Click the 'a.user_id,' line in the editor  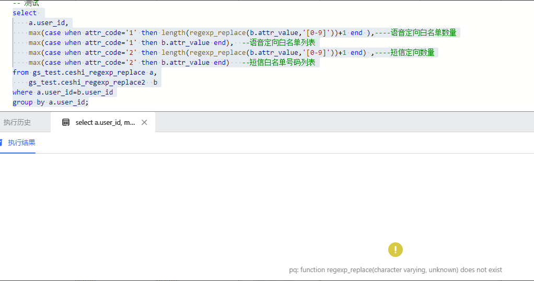pos(49,23)
